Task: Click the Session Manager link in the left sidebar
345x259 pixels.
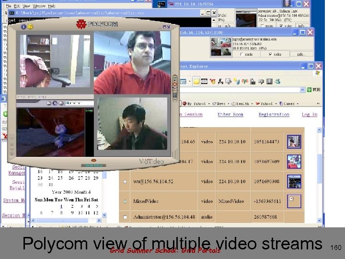Action: (17, 170)
